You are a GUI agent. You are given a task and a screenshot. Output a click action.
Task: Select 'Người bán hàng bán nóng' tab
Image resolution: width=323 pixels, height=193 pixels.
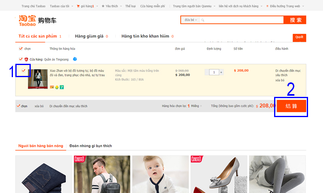(40, 146)
